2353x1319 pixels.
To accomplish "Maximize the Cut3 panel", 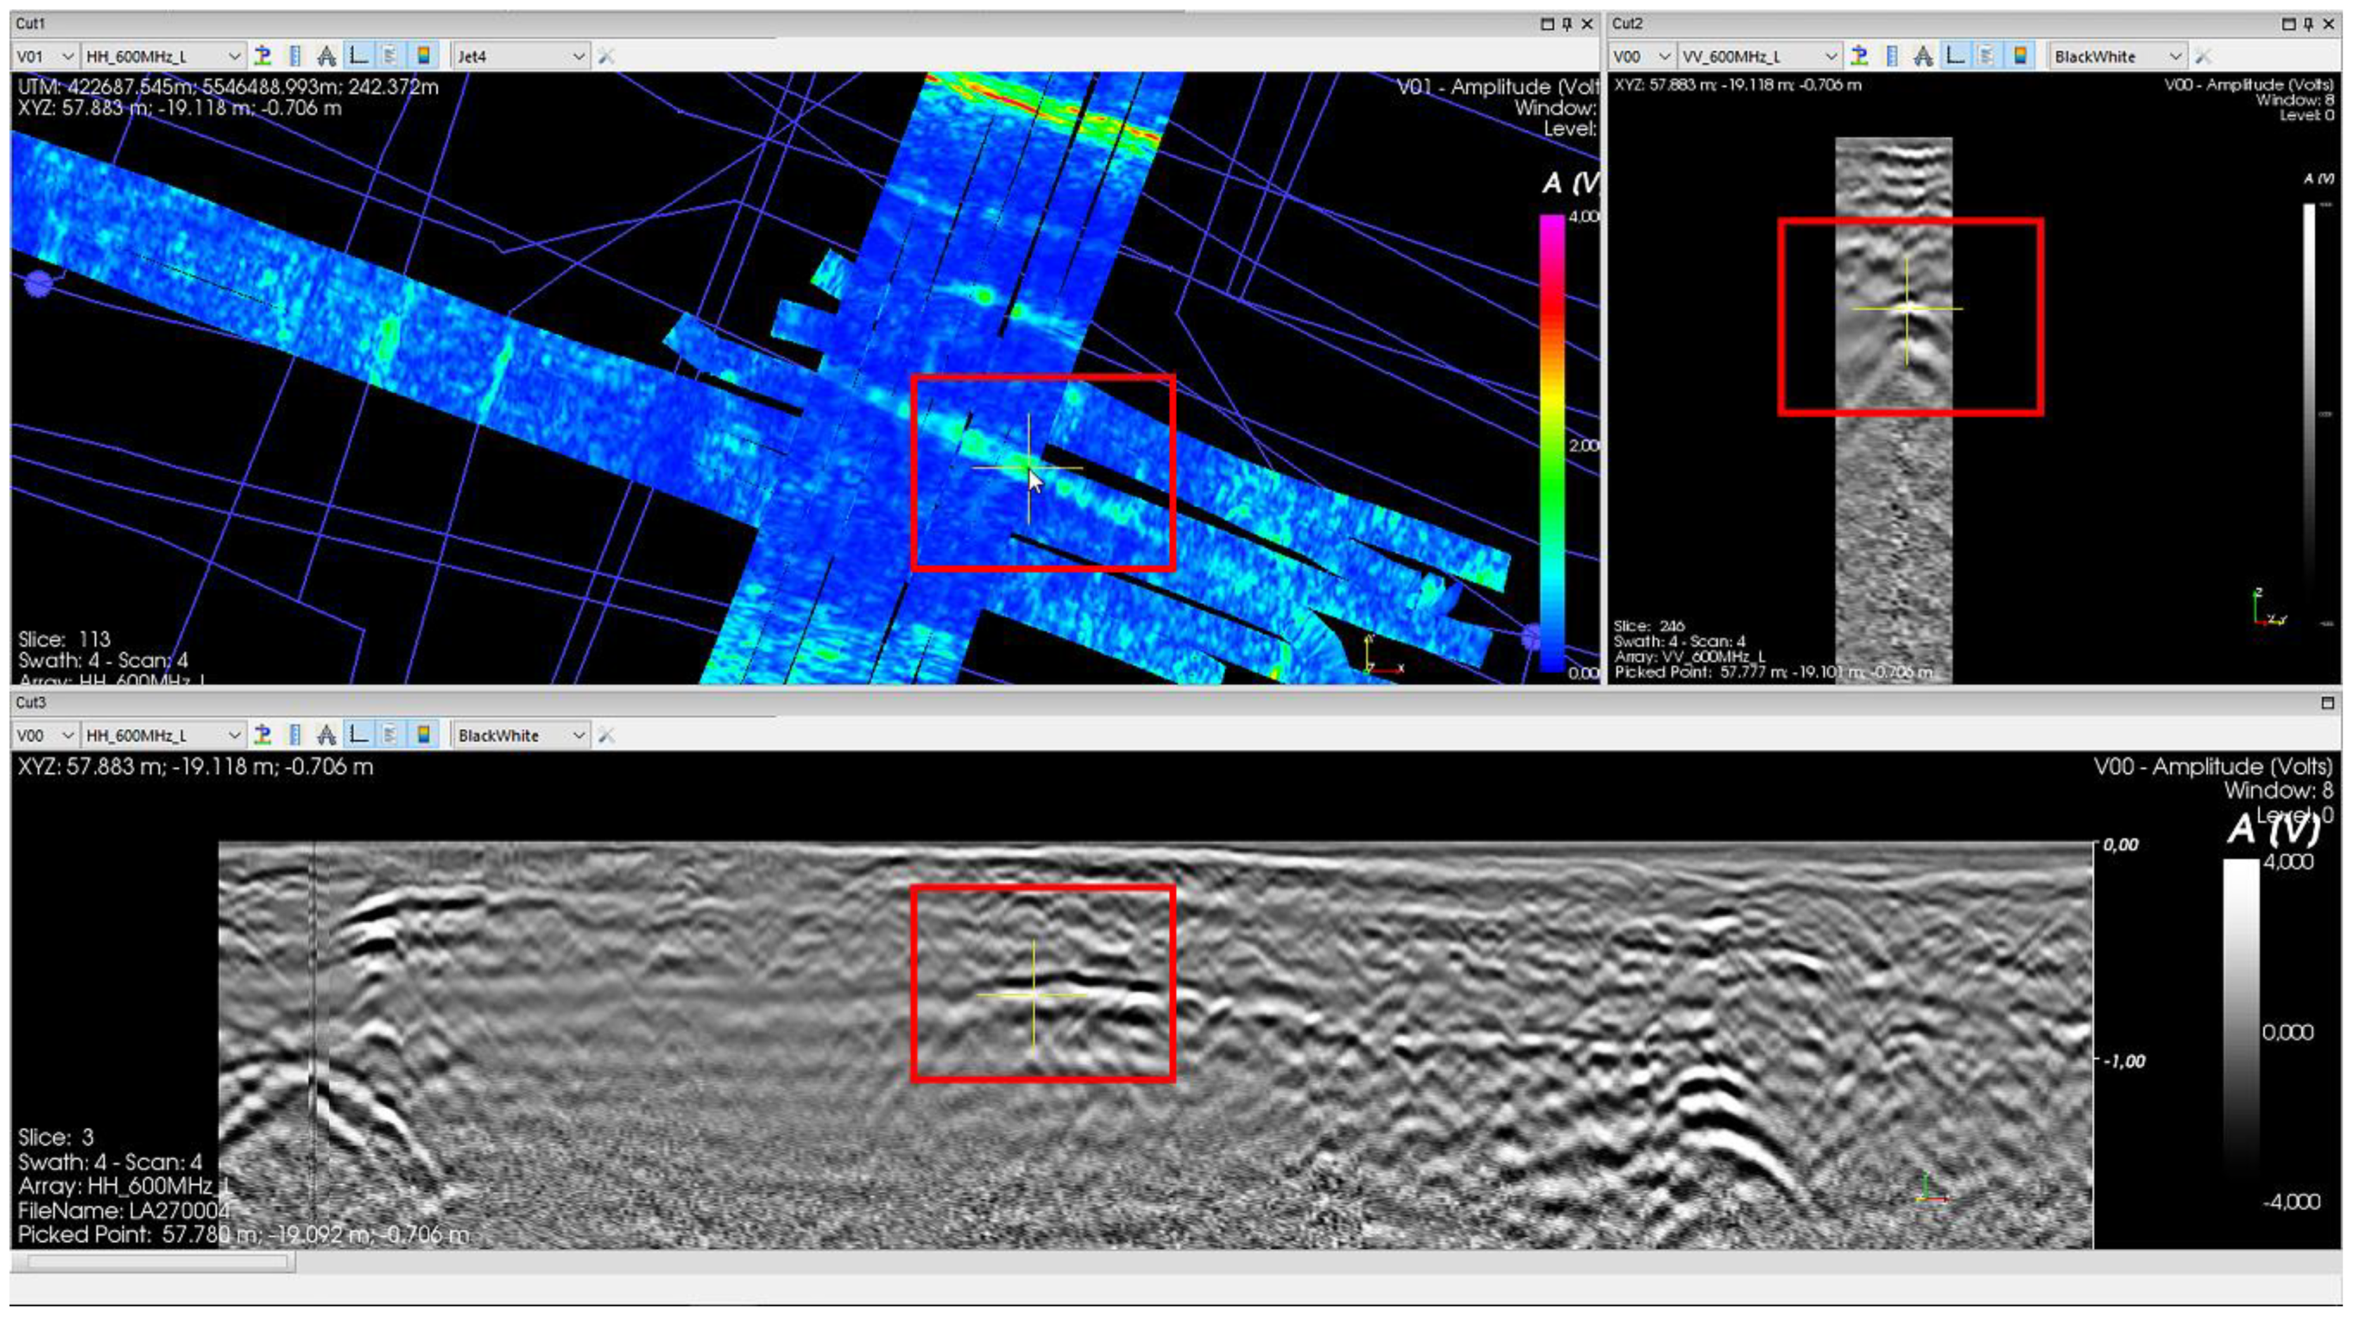I will point(2328,702).
